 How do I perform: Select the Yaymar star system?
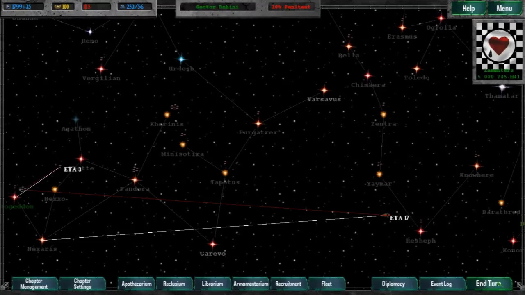click(379, 175)
